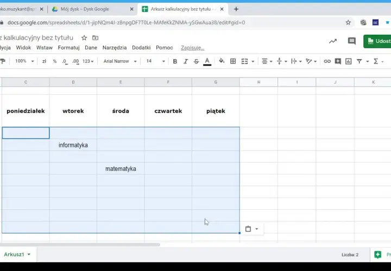Open the Narzędzia menu

tap(115, 48)
